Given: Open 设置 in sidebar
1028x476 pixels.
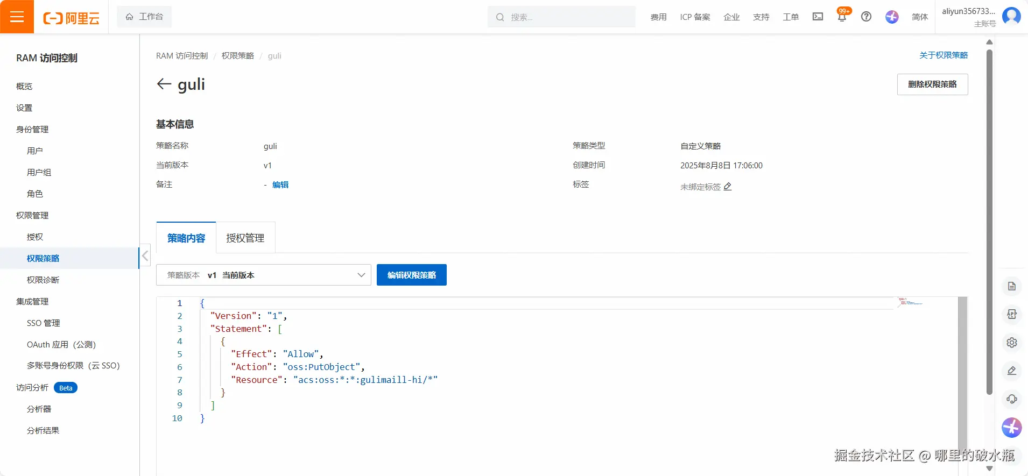Looking at the screenshot, I should coord(24,108).
